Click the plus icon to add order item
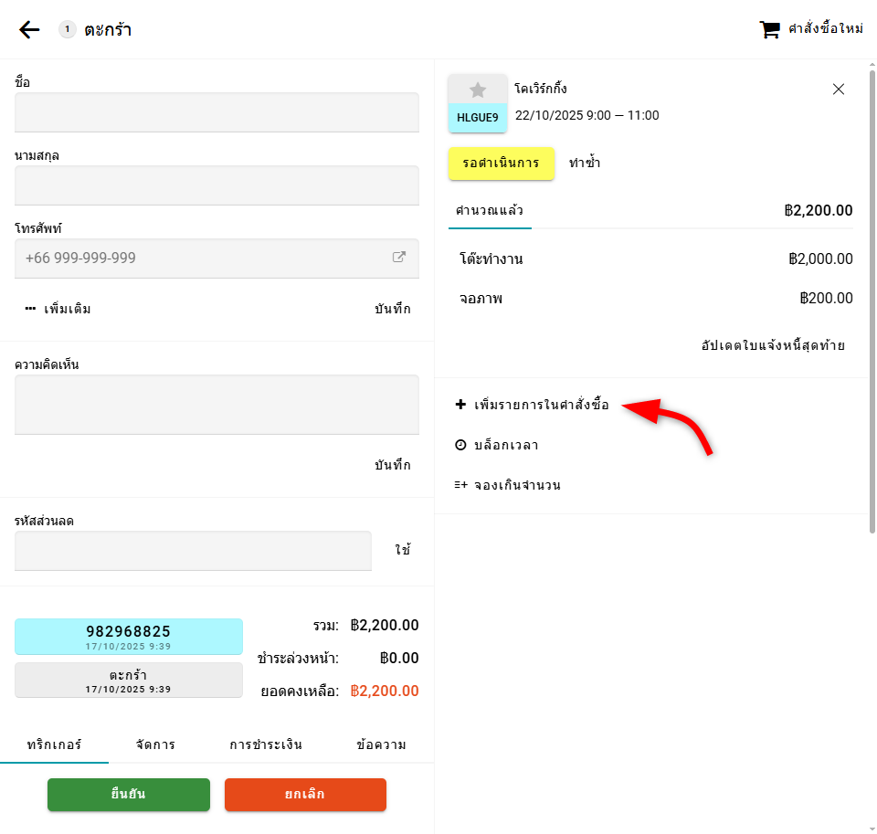The image size is (877, 834). click(460, 404)
